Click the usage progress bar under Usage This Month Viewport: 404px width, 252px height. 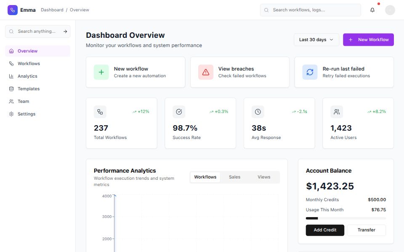coord(346,218)
